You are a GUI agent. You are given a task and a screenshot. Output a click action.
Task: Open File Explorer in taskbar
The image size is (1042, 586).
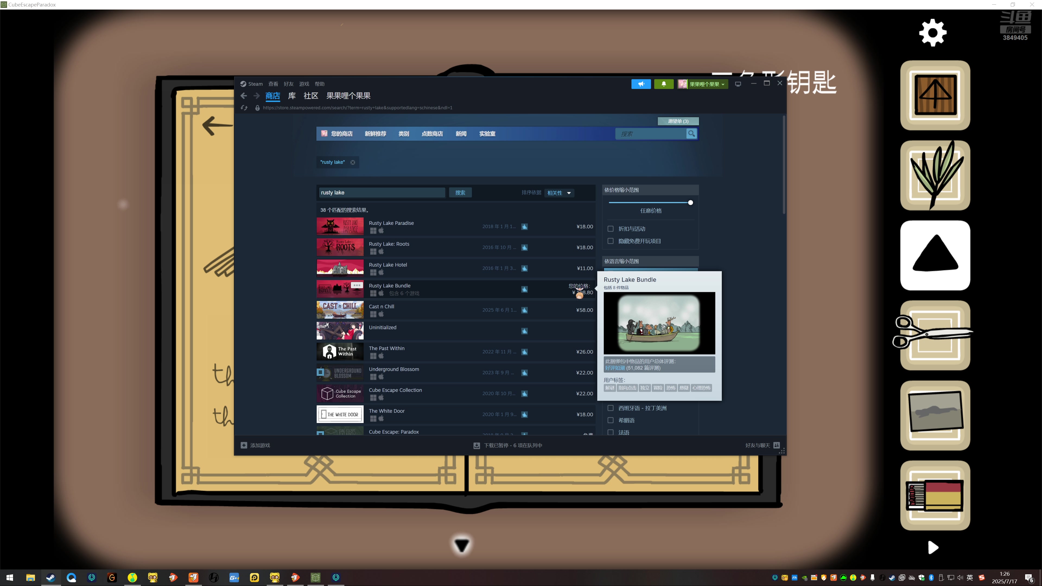click(x=30, y=578)
